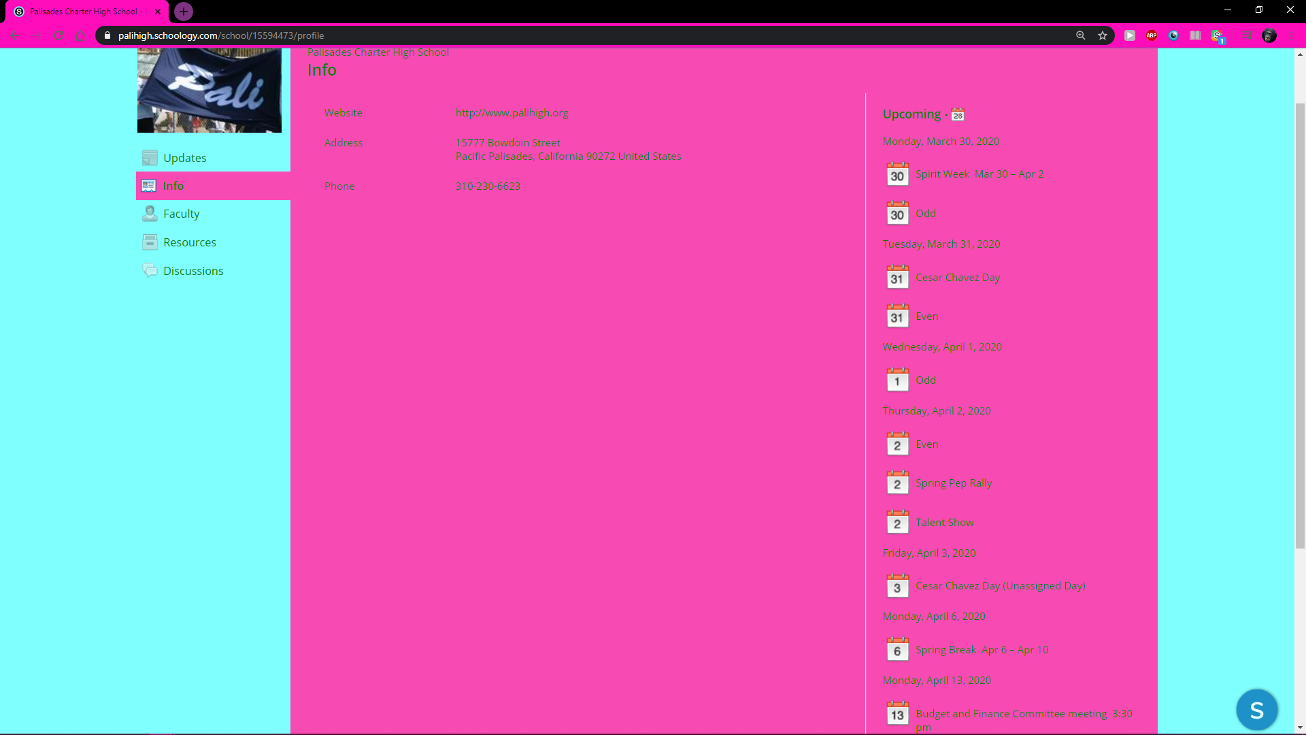Open the Adblock Plus extension icon
The height and width of the screenshot is (735, 1306).
click(1152, 35)
